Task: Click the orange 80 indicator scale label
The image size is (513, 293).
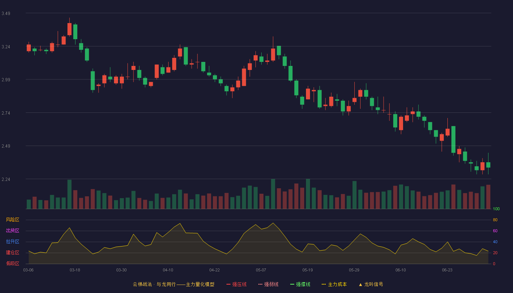Action: point(495,220)
